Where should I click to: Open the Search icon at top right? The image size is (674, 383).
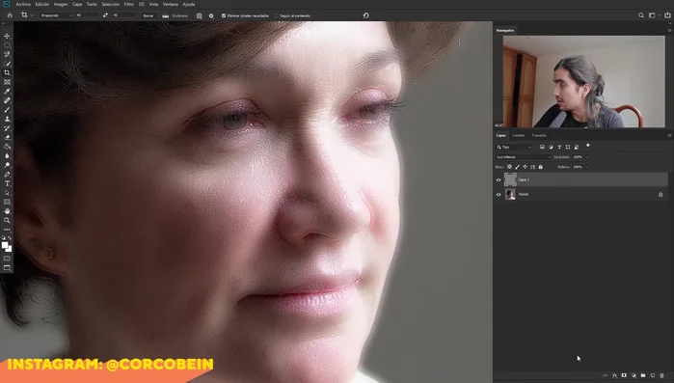coord(641,15)
